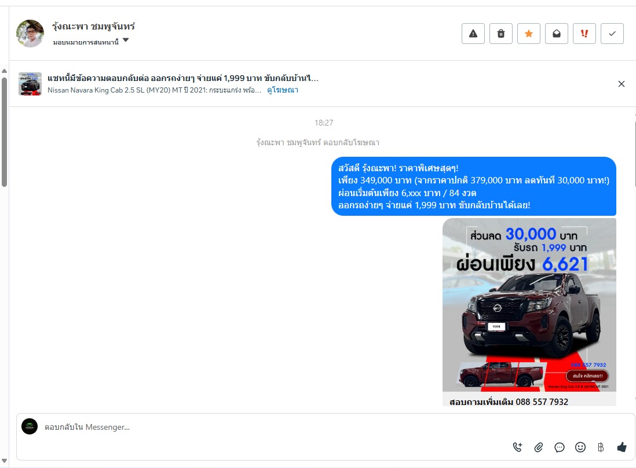Mark conversation unread with envelope icon
Viewport: 636px width, 468px height.
(557, 34)
